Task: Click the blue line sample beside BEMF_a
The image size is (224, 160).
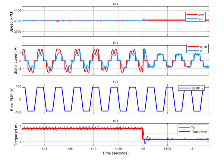Action: pos(184,88)
